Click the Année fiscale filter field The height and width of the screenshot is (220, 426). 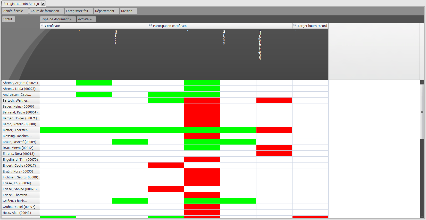tap(15, 11)
